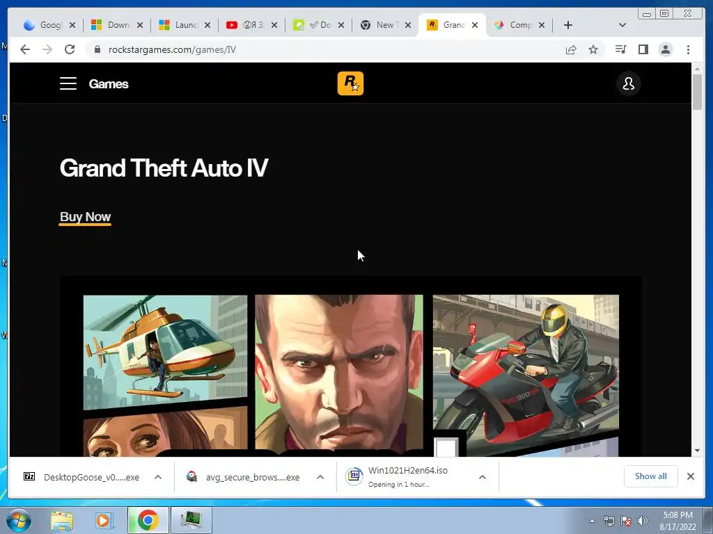713x534 pixels.
Task: Open the Windows Start orb
Action: click(x=19, y=520)
